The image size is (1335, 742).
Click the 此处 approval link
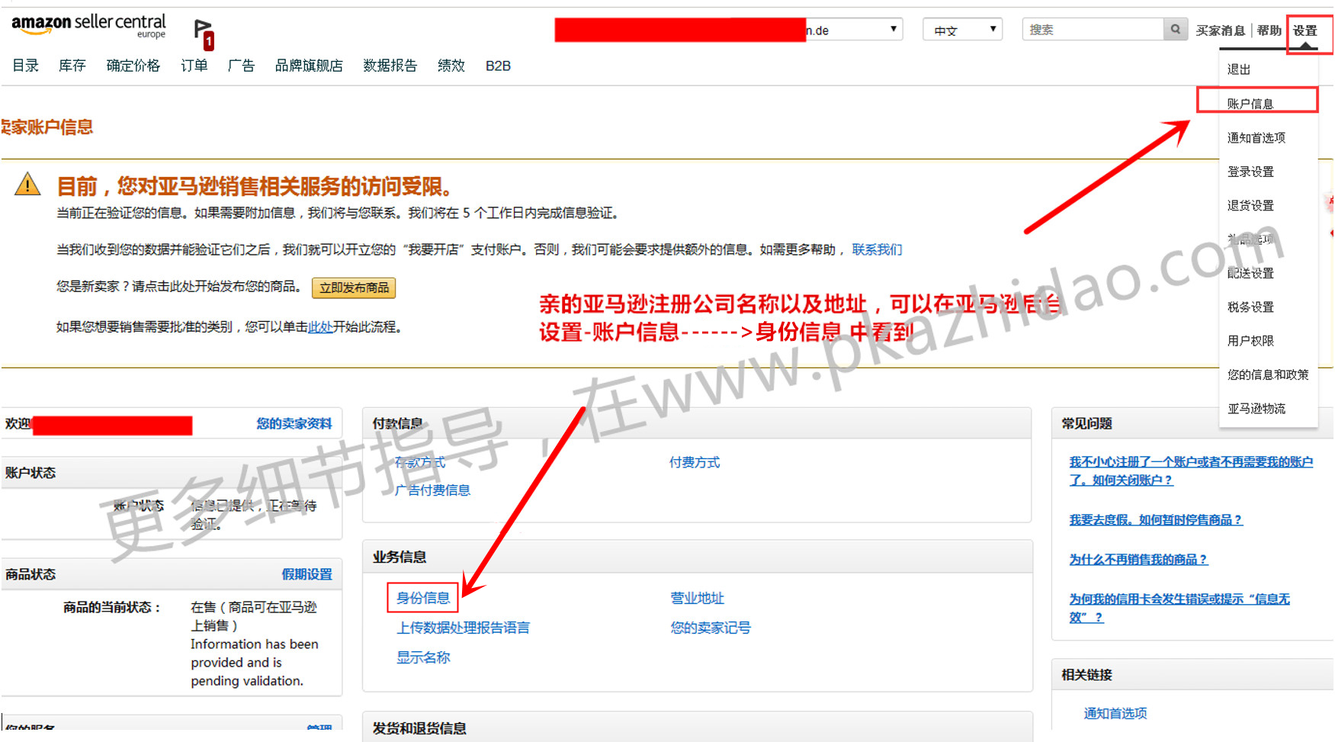(x=320, y=327)
